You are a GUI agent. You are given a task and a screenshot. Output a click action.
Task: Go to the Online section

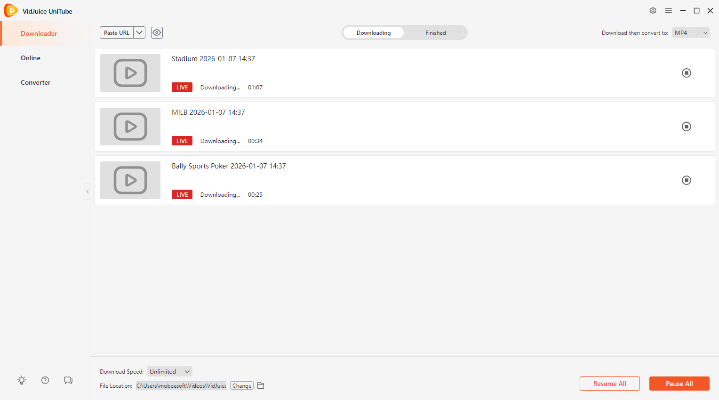coord(31,58)
